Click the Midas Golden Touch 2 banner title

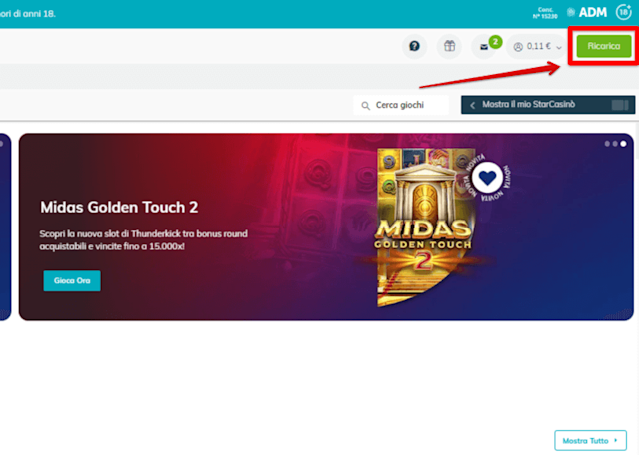[x=119, y=207]
